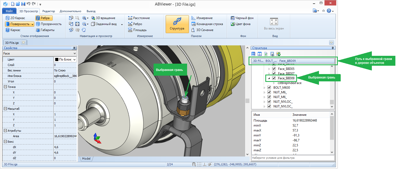Open the 3D Сечение panel
Screen dimensions: 398x169
[x=202, y=30]
